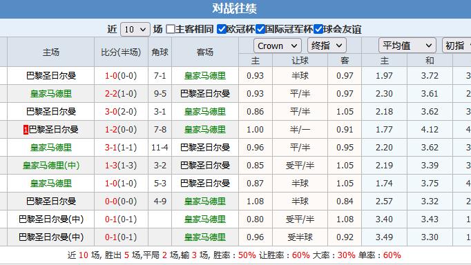Open the 初指 dropdown
This screenshot has width=471, height=265.
click(456, 46)
